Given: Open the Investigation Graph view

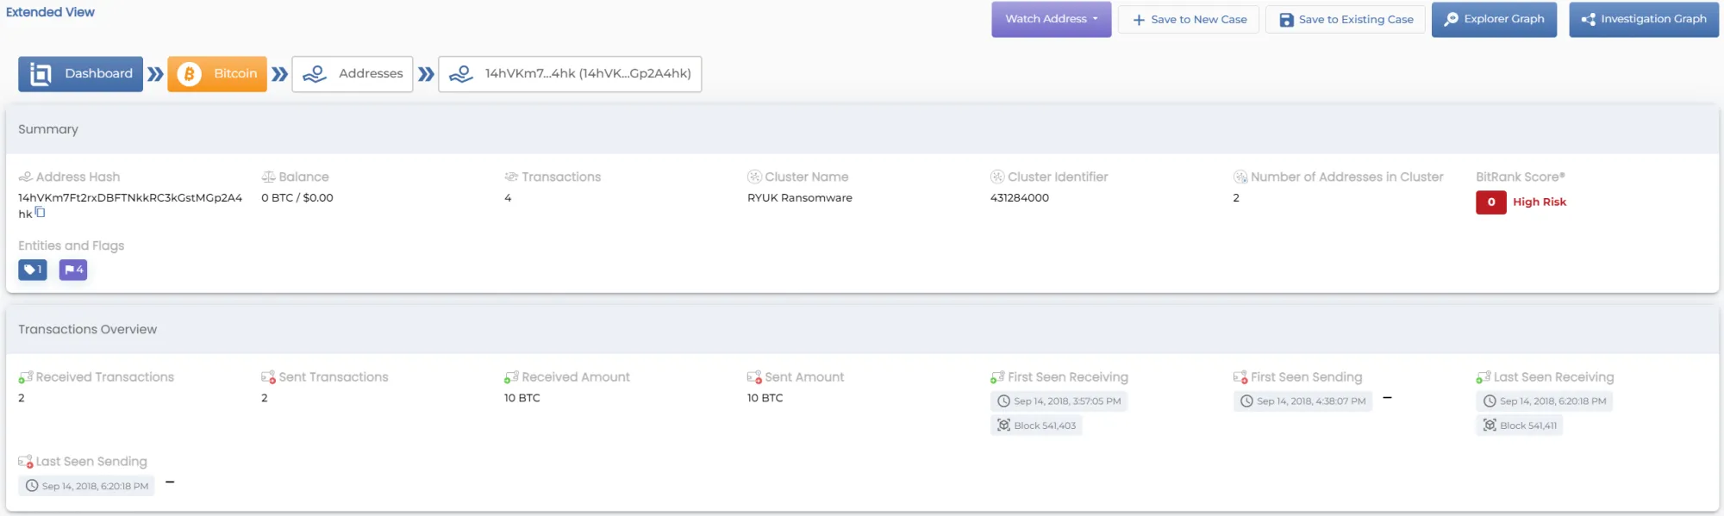Looking at the screenshot, I should coord(1644,19).
